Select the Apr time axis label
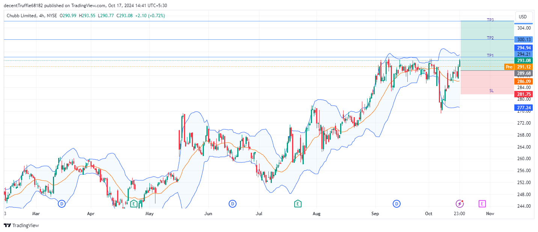 [x=91, y=214]
